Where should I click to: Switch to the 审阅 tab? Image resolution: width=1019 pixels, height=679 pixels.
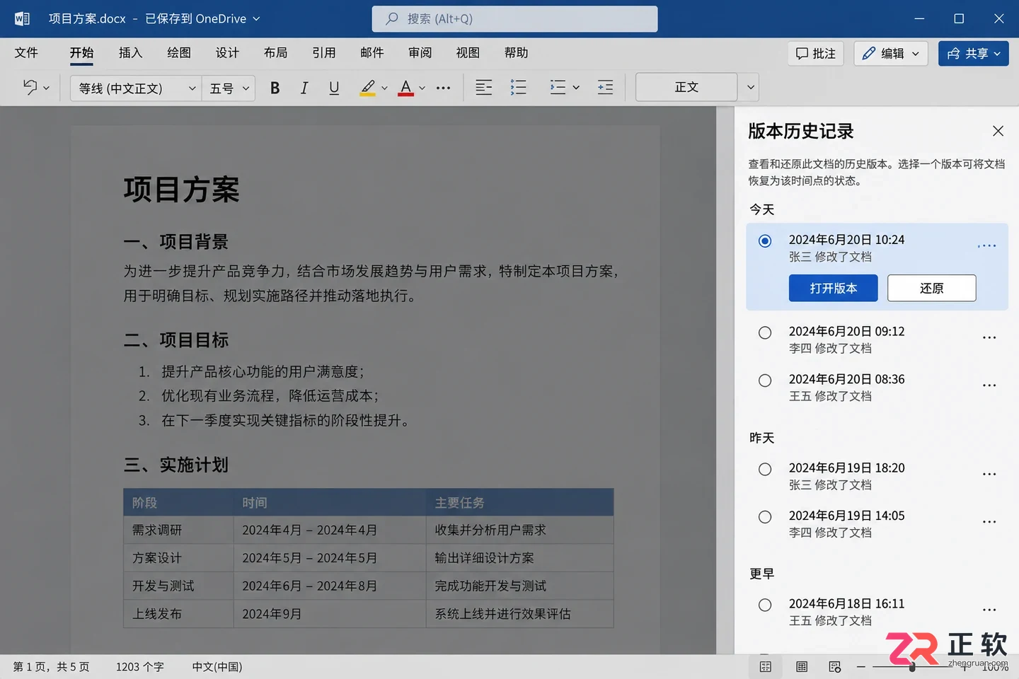(x=420, y=53)
